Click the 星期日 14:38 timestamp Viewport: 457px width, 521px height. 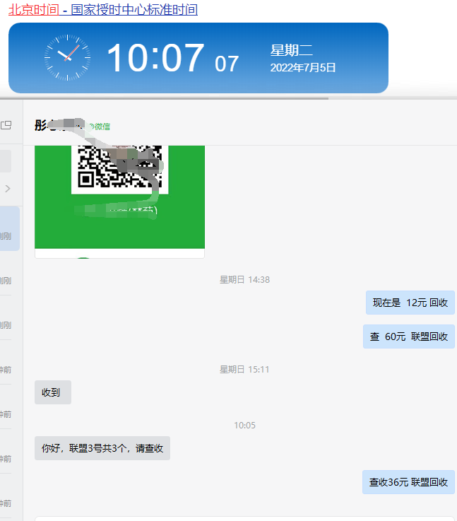tap(244, 280)
